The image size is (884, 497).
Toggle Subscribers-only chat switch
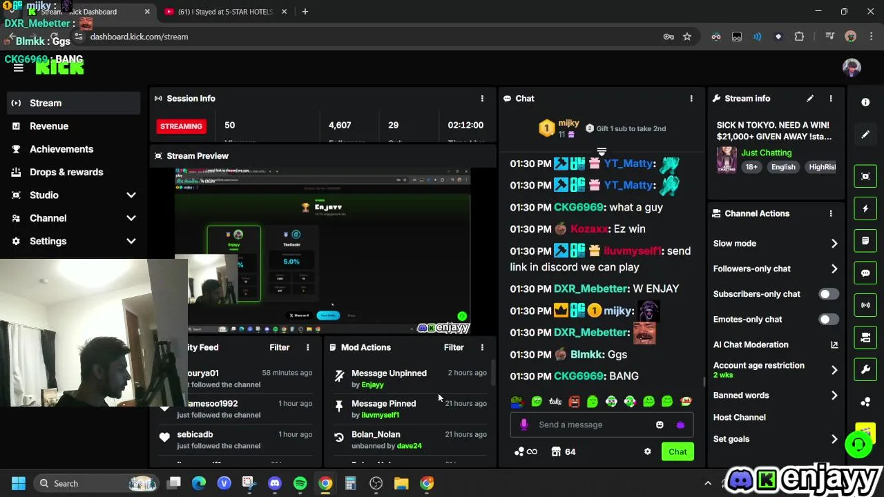pyautogui.click(x=829, y=294)
